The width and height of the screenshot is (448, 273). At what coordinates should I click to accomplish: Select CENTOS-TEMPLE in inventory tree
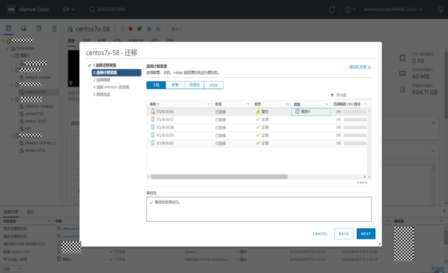coord(39,106)
